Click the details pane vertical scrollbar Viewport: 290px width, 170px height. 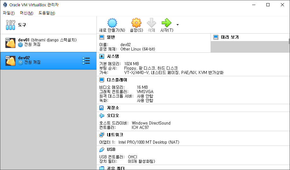pos(289,41)
